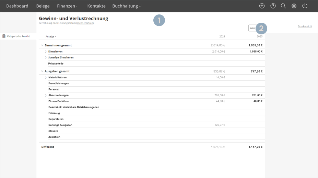Expand the Material/Waren row
318x178 pixels.
tap(46, 77)
